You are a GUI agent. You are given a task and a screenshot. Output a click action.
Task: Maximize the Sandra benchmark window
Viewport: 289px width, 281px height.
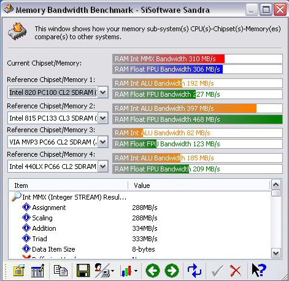pos(266,9)
